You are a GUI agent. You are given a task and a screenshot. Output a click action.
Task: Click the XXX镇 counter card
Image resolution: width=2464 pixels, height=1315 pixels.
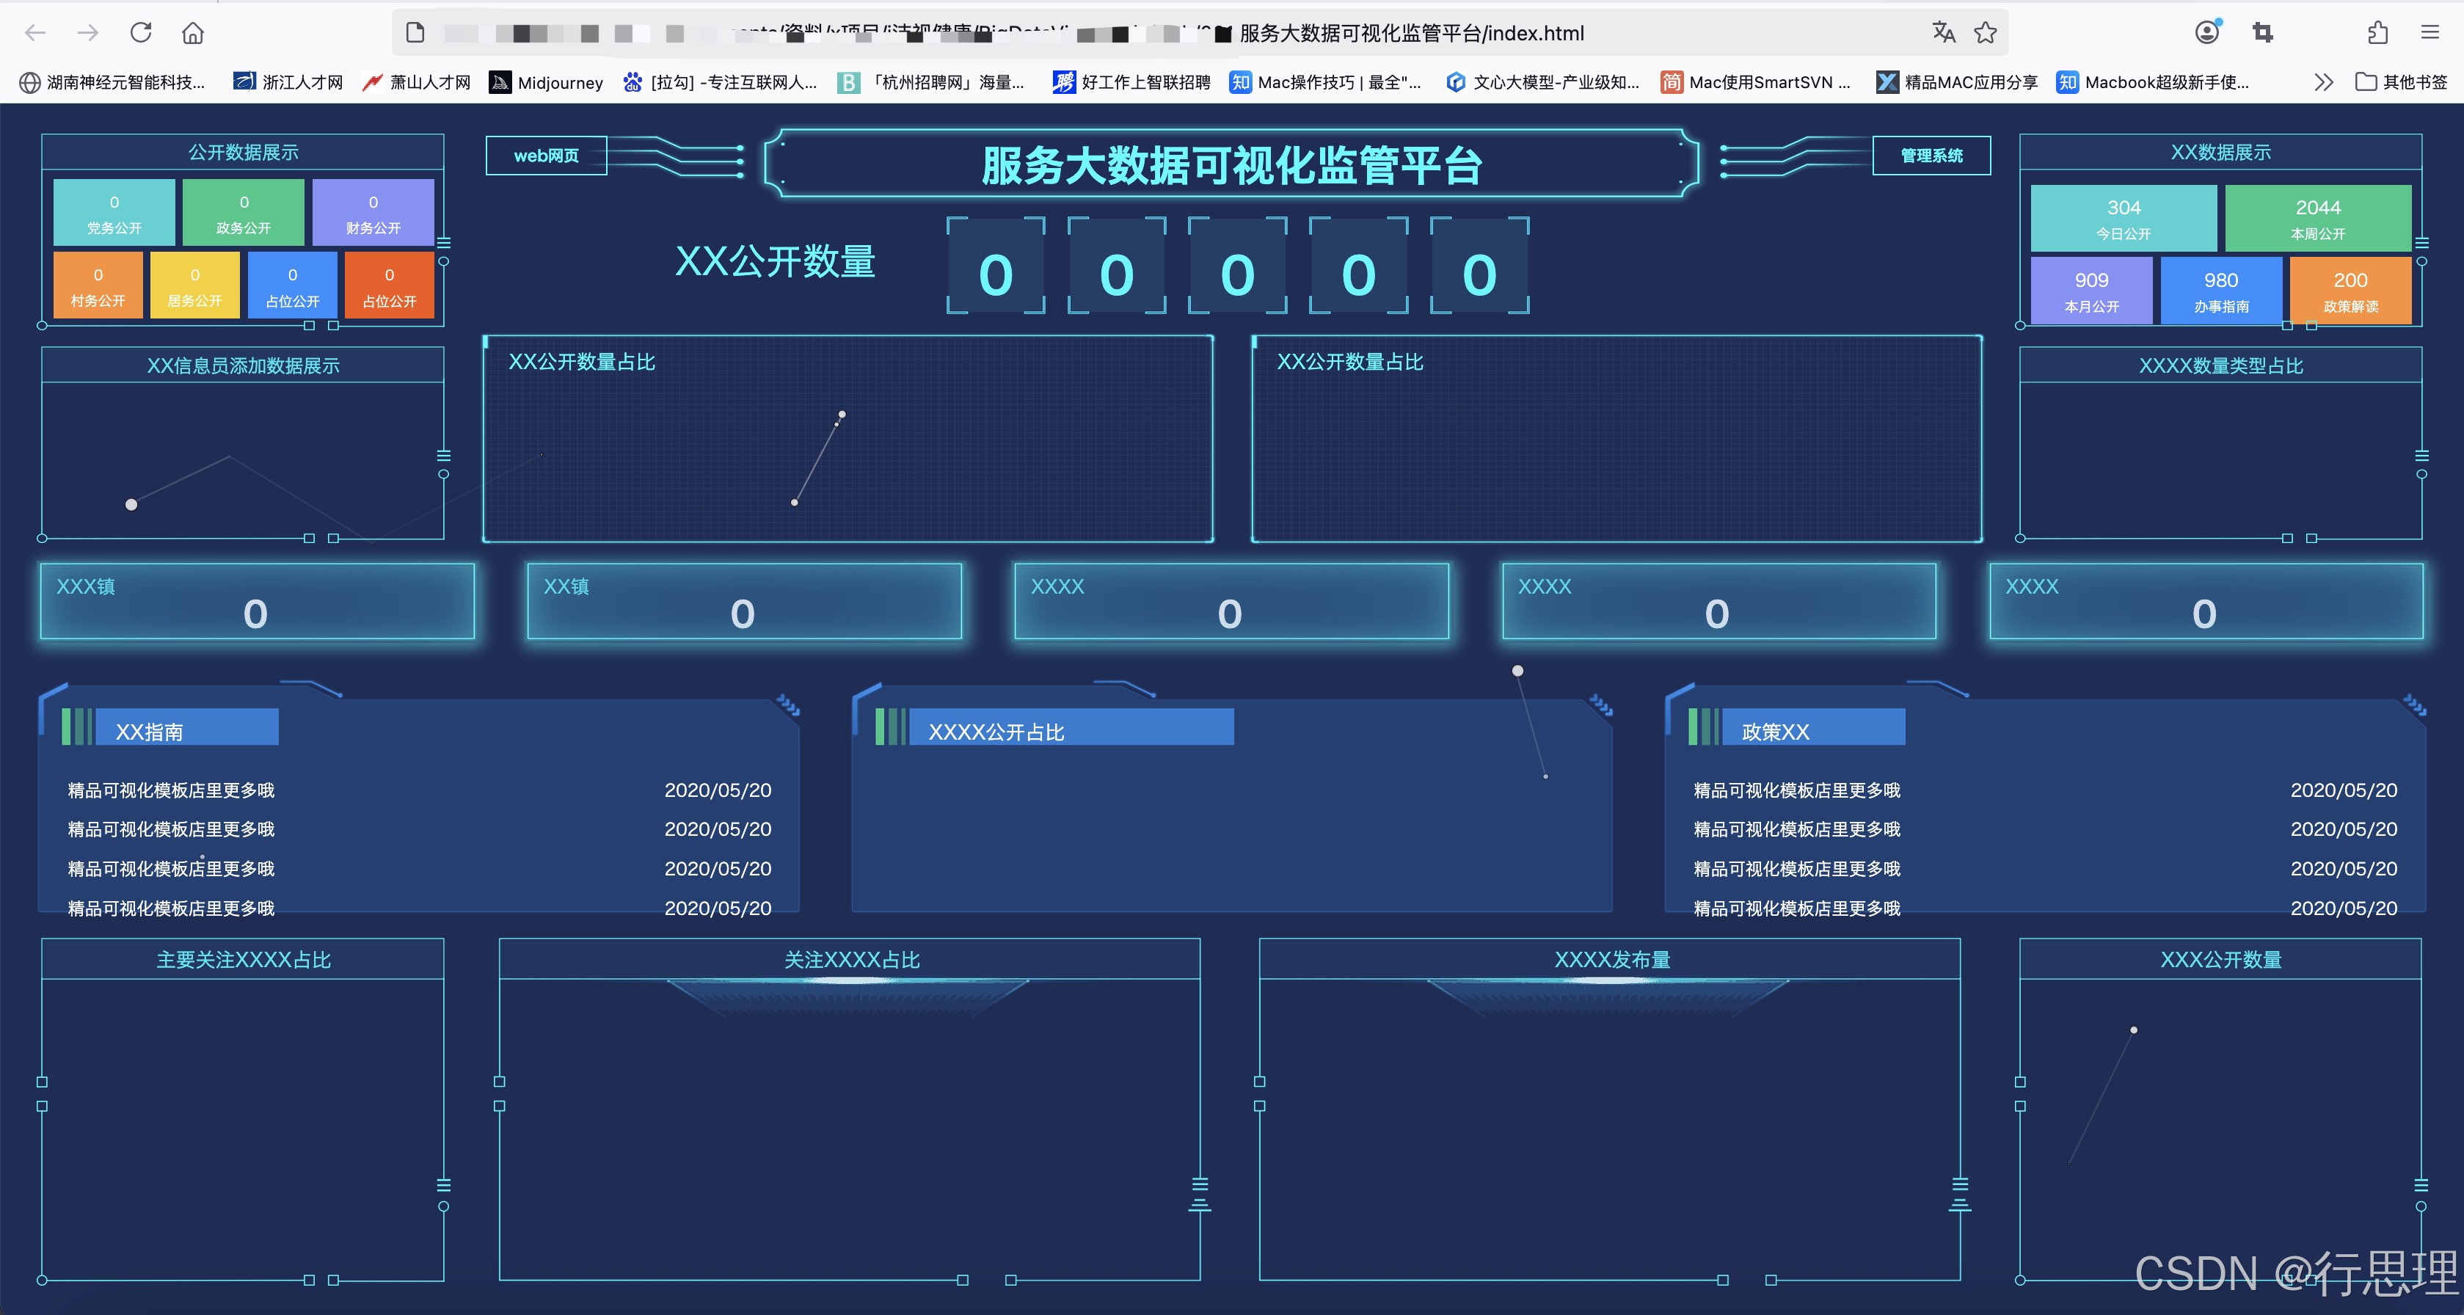[256, 600]
